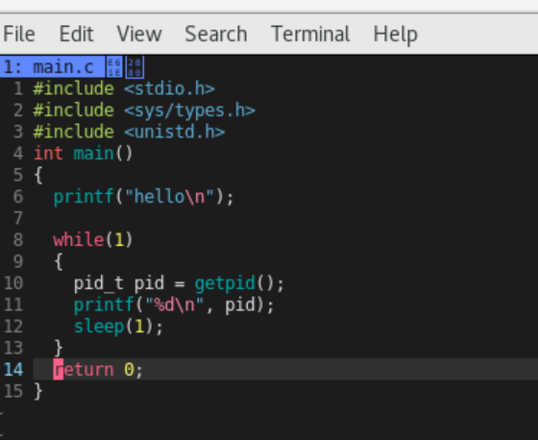Image resolution: width=538 pixels, height=440 pixels.
Task: Click the sleep(1) statement
Action: point(118,327)
